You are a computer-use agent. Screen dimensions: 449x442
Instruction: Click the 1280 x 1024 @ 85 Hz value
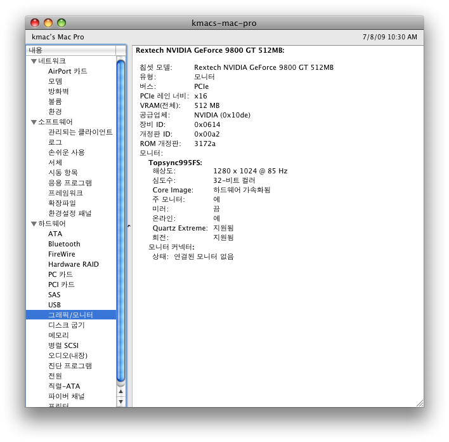click(251, 171)
